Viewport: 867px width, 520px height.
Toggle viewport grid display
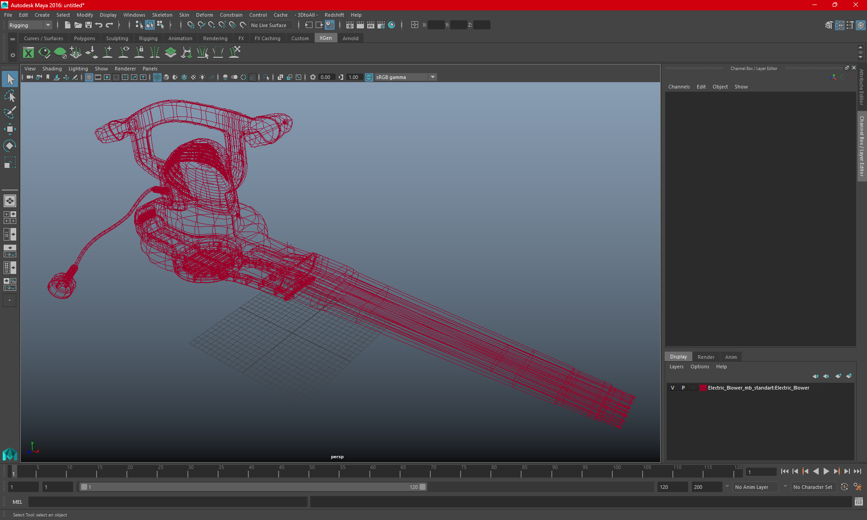coord(89,77)
